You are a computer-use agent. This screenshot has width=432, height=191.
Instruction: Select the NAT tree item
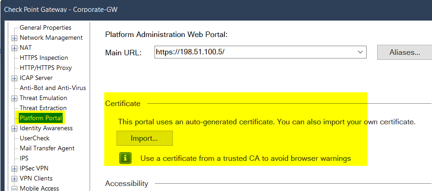[x=26, y=48]
